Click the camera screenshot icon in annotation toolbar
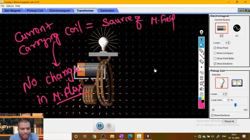The image size is (250, 140). click(x=202, y=89)
